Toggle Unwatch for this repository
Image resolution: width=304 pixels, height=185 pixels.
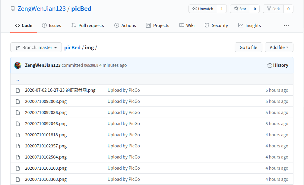pos(203,9)
